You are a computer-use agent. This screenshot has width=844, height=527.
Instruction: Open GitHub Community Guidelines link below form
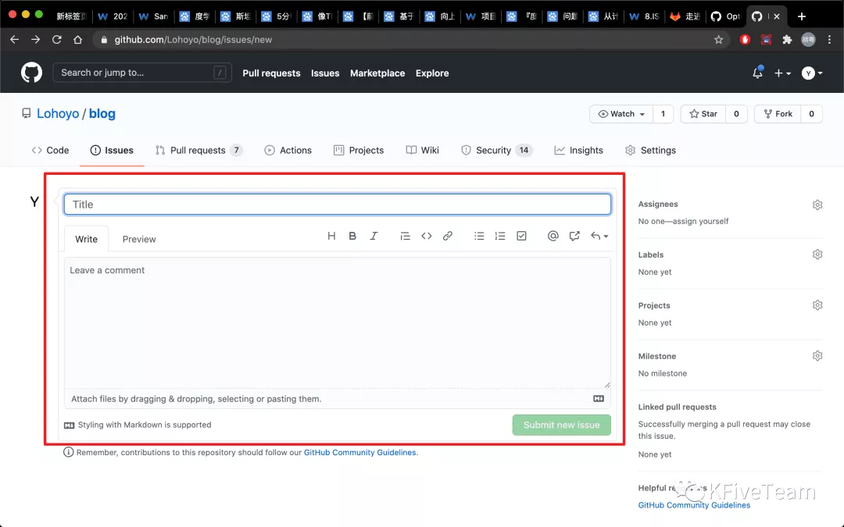click(359, 452)
